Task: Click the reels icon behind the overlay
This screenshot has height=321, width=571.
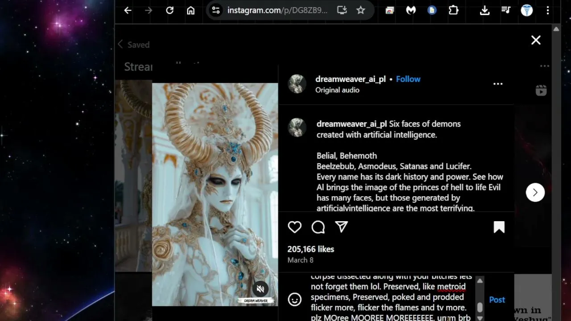Action: pyautogui.click(x=541, y=91)
